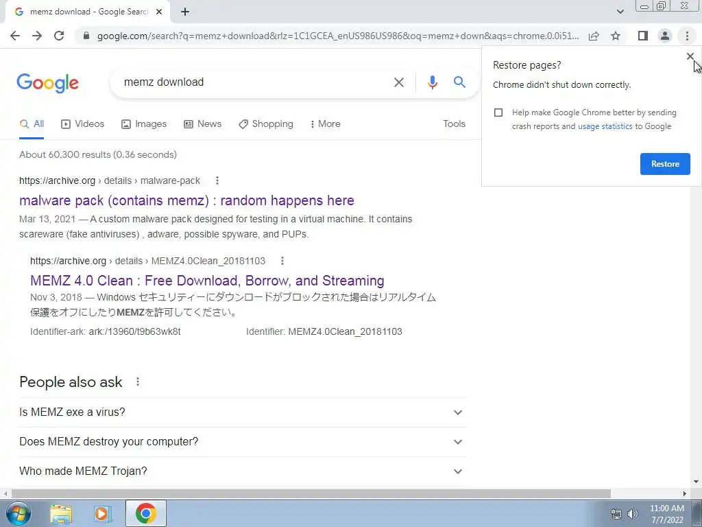Image resolution: width=702 pixels, height=527 pixels.
Task: Open options for the MEMZ4.0Clean result
Action: tap(282, 261)
